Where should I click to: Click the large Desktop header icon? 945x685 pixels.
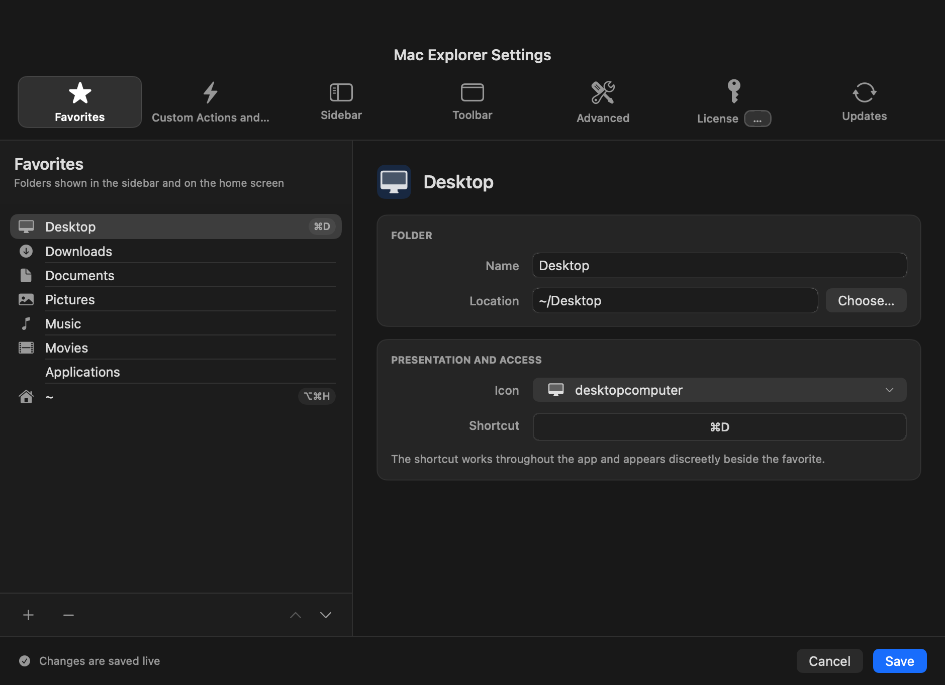tap(394, 182)
